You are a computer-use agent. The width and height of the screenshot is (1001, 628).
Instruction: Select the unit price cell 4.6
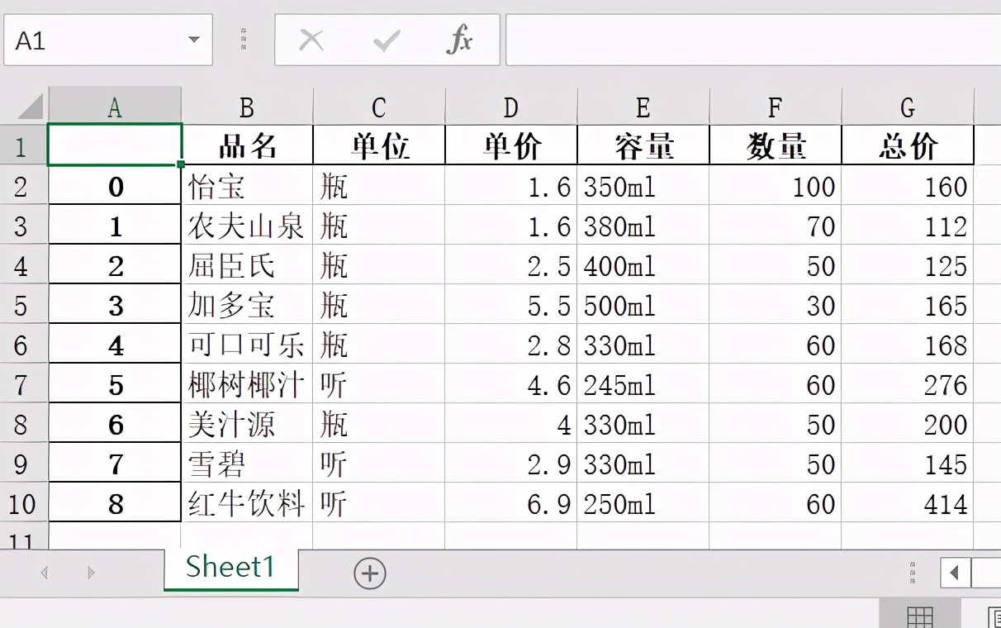pos(511,384)
